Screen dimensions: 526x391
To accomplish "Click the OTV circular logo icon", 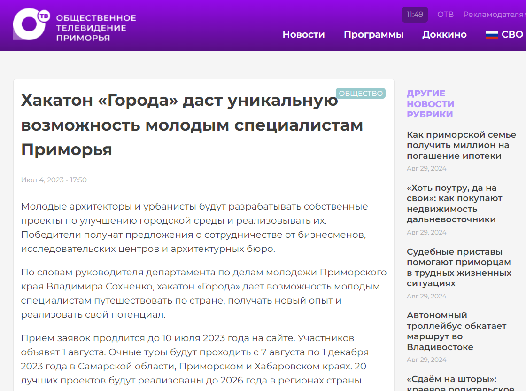I will coord(31,24).
